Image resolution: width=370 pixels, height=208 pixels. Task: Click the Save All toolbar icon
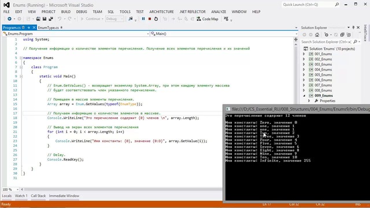(51, 19)
